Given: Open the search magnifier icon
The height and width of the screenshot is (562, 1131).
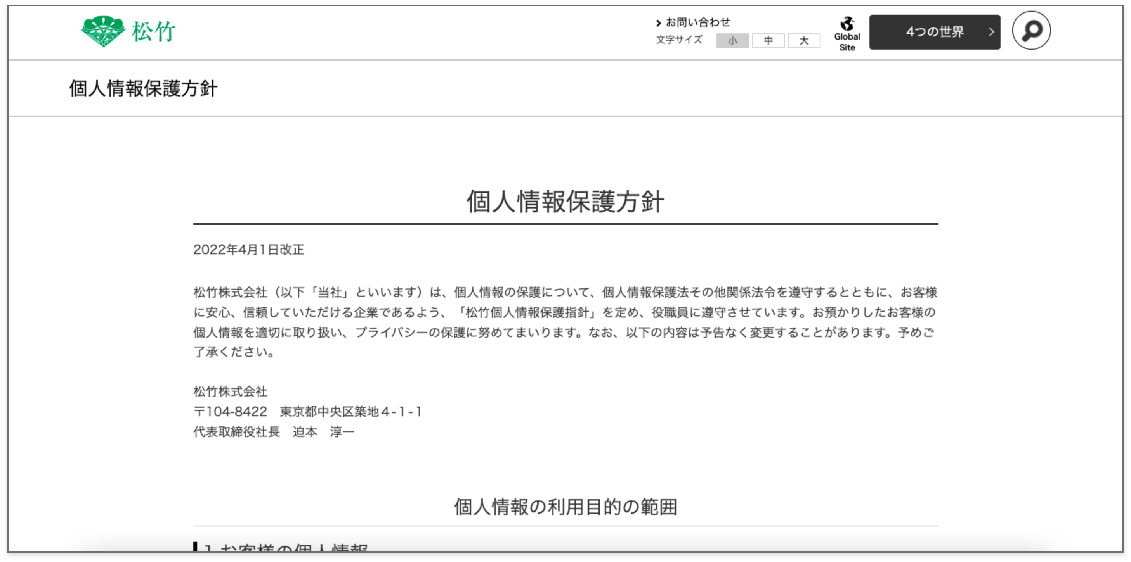Looking at the screenshot, I should click(x=1031, y=31).
